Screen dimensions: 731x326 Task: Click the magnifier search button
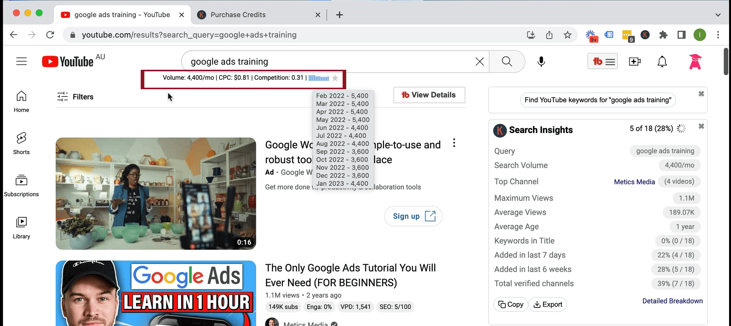click(507, 61)
